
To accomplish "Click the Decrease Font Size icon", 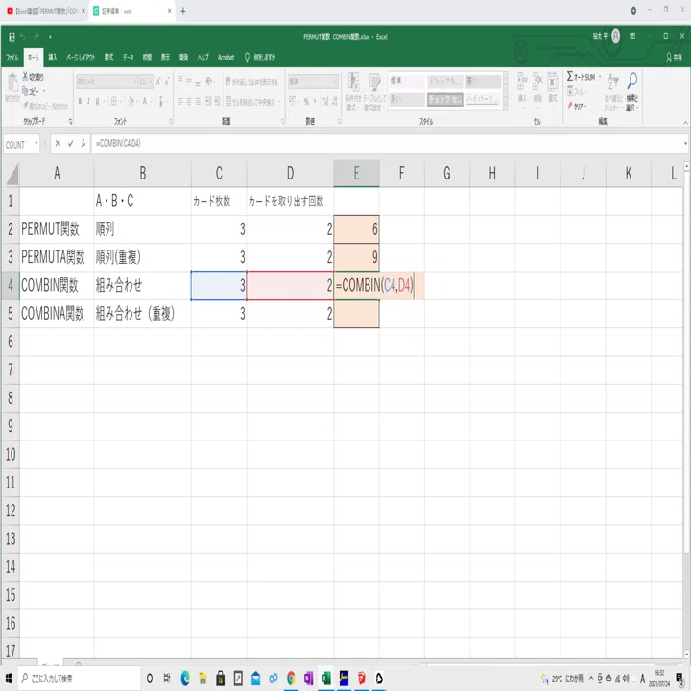I will pos(167,82).
